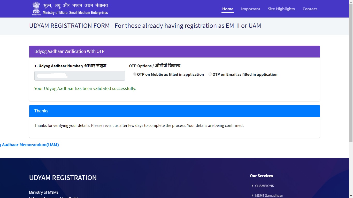Select OTP on Mobile as filled in application
This screenshot has height=198, width=353.
coord(135,74)
